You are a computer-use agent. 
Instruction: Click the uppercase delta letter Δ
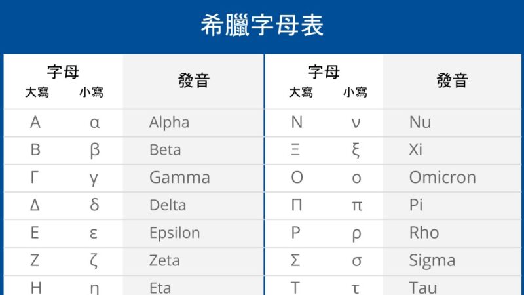click(35, 205)
